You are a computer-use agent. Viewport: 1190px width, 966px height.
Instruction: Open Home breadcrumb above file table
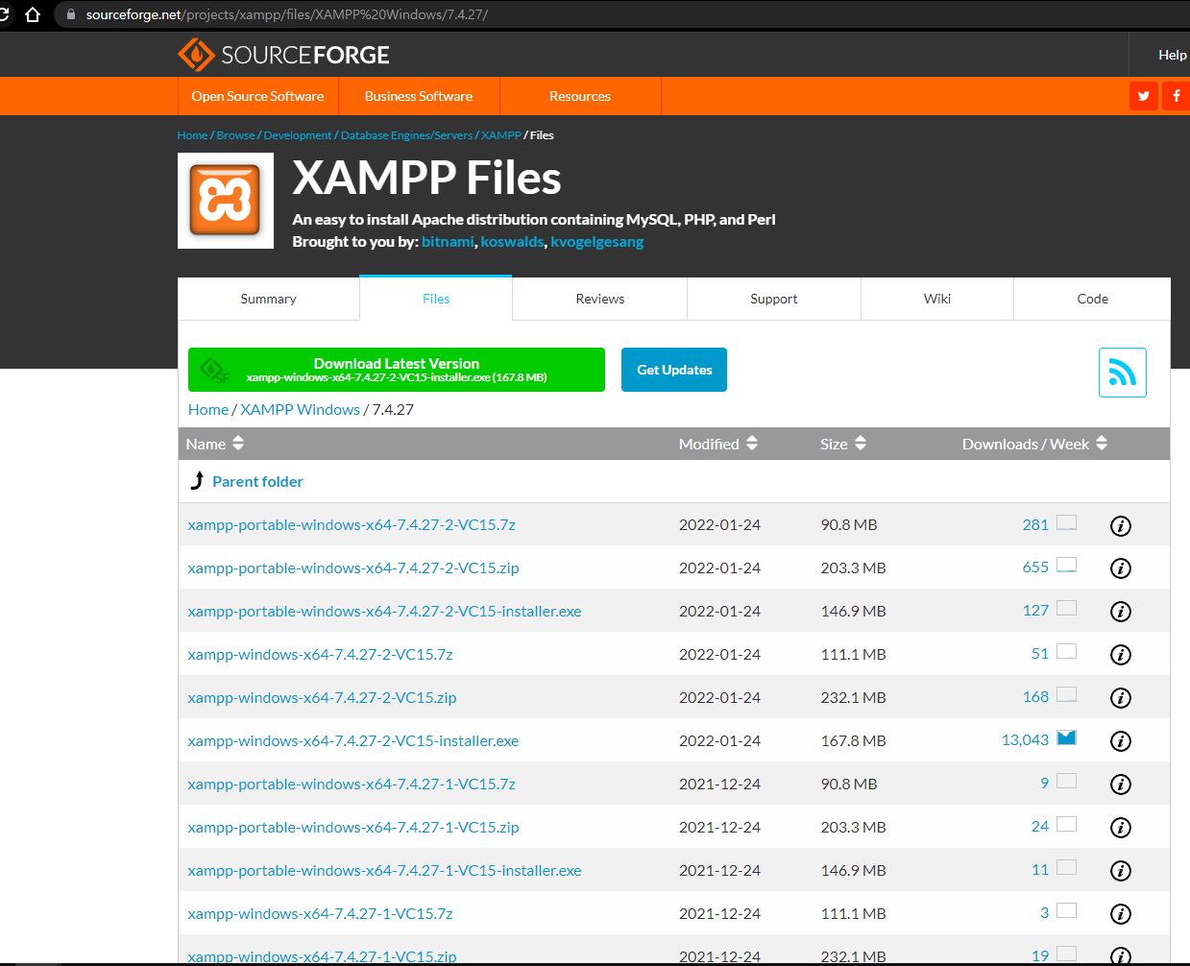pyautogui.click(x=208, y=409)
